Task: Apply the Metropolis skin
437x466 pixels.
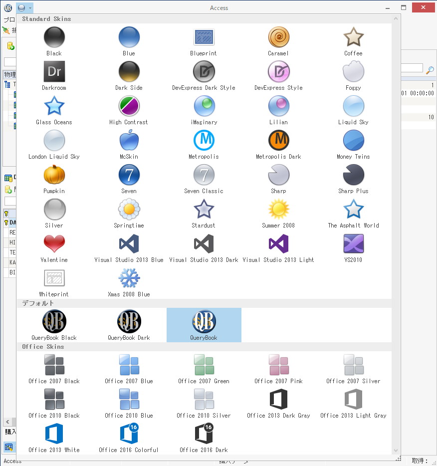Action: click(204, 145)
